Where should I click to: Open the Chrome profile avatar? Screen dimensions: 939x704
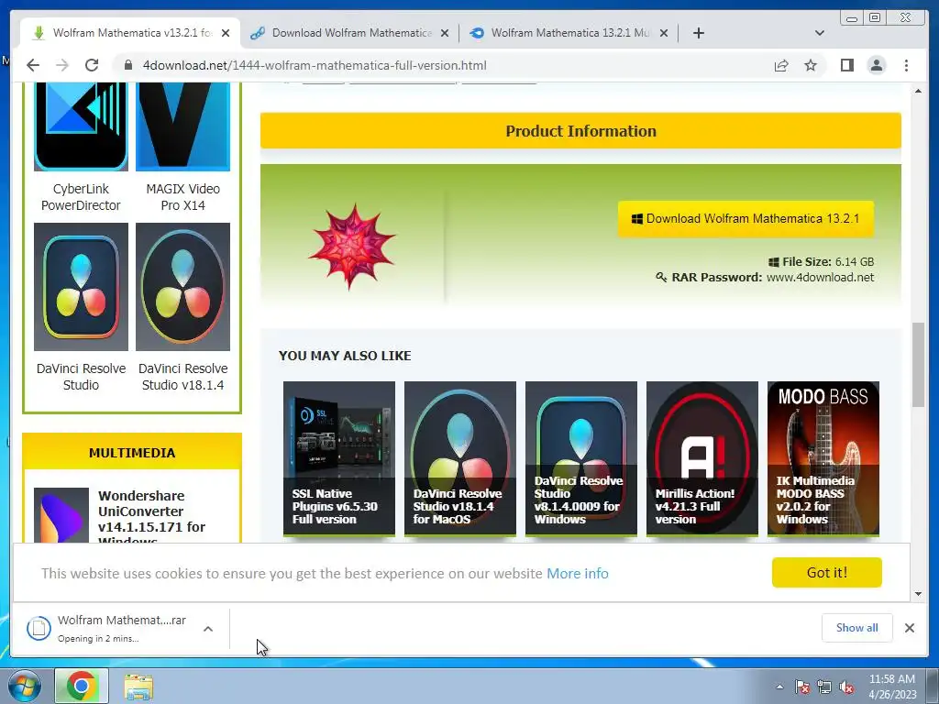tap(876, 65)
